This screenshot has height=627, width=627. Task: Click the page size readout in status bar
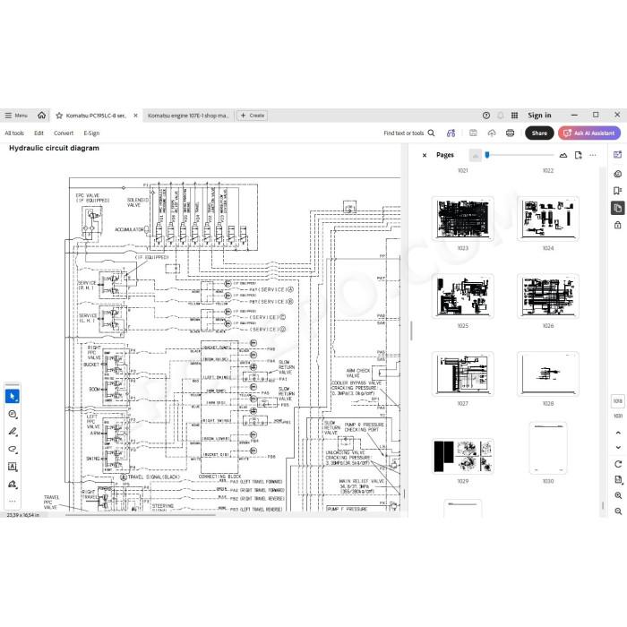(22, 515)
